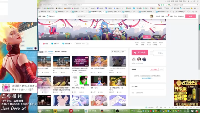Open 消息 messages in the header

click(163, 16)
